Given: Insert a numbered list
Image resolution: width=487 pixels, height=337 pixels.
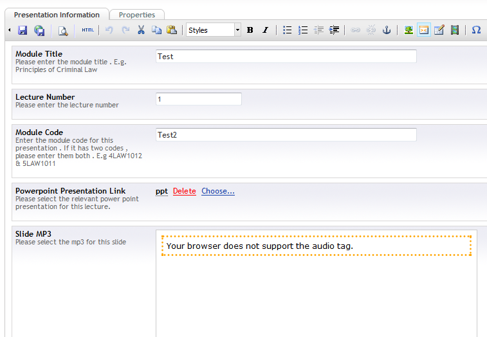Looking at the screenshot, I should (x=303, y=30).
